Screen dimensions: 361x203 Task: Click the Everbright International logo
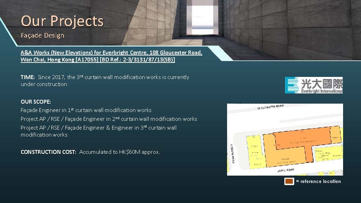[x=314, y=85]
